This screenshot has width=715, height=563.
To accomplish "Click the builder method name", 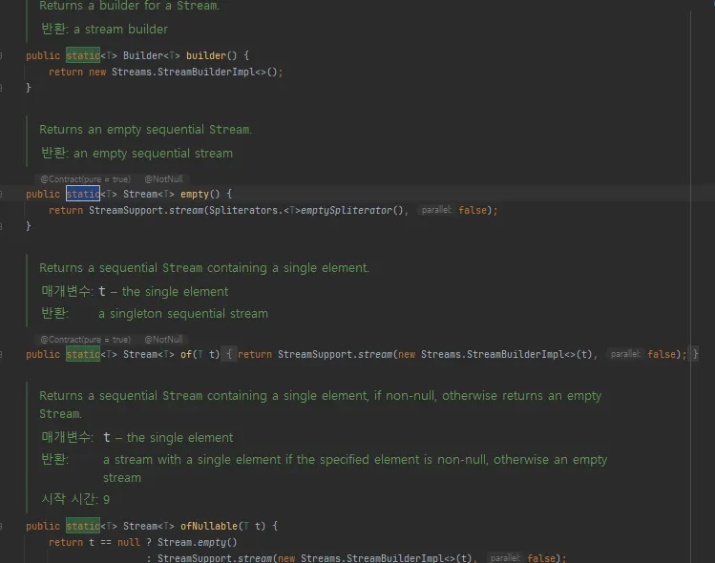I will (206, 55).
